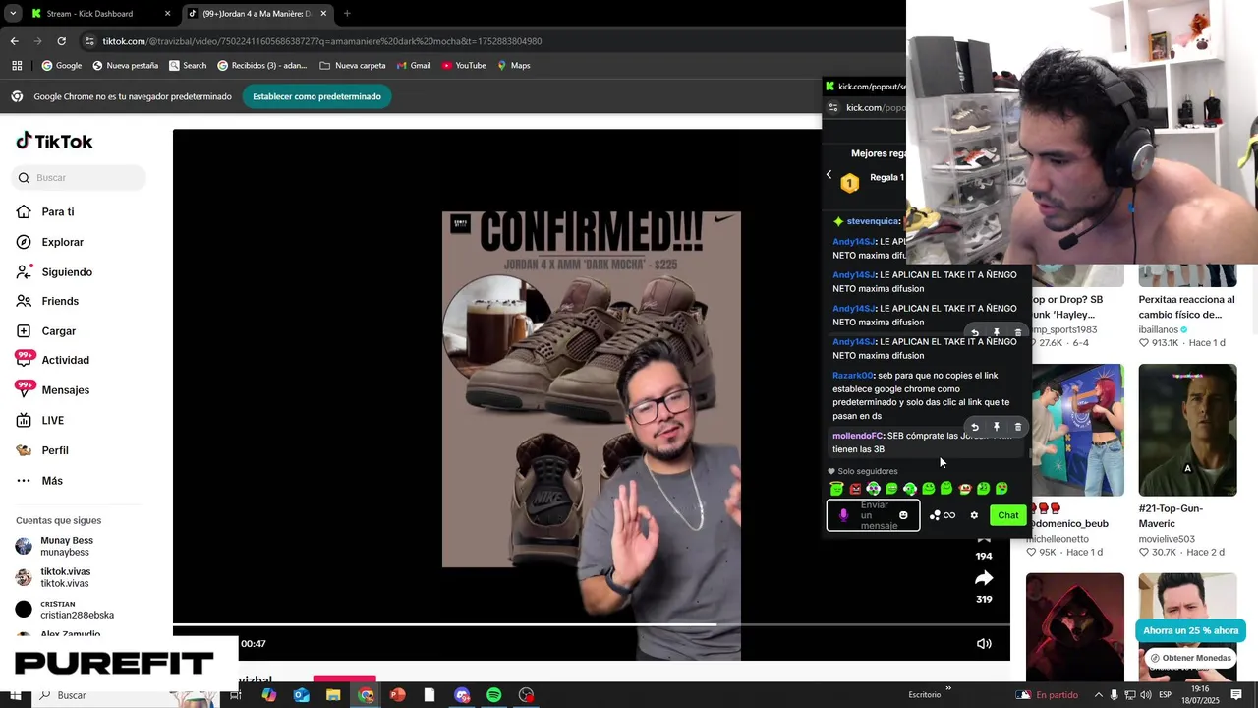Viewport: 1258px width, 708px height.
Task: Close the Jordan 4 TikTok tab
Action: pyautogui.click(x=323, y=14)
